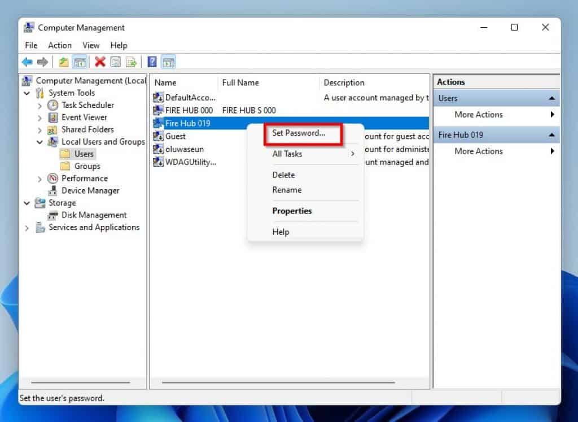Image resolution: width=578 pixels, height=422 pixels.
Task: Collapse Fire Hub 019 section in Actions
Action: 551,135
